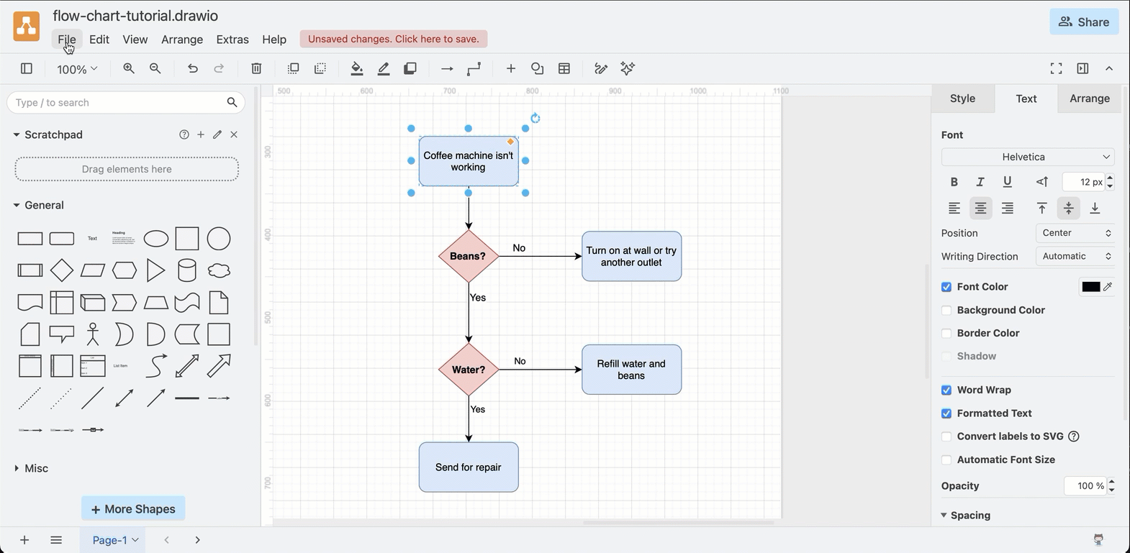Open the Extras menu

232,40
